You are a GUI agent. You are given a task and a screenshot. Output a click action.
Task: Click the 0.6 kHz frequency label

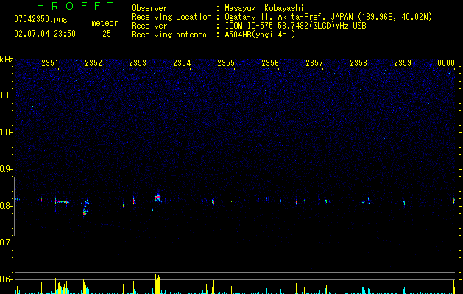(6, 279)
